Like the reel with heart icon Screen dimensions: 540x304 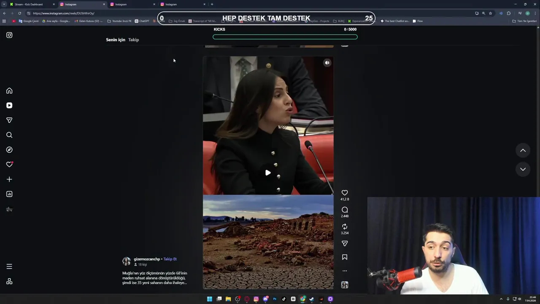coord(345,193)
